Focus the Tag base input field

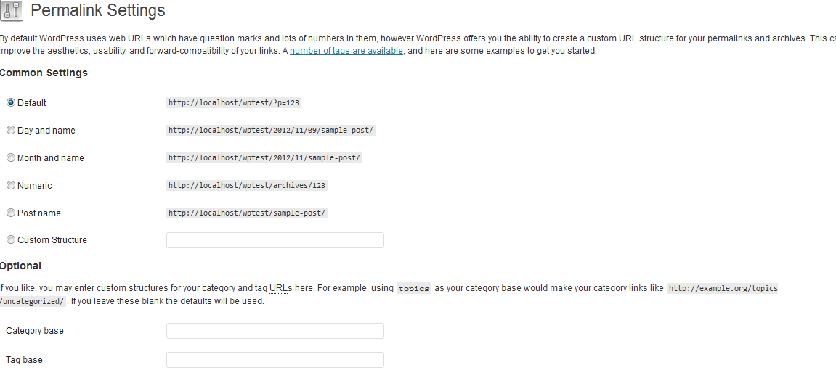point(275,360)
